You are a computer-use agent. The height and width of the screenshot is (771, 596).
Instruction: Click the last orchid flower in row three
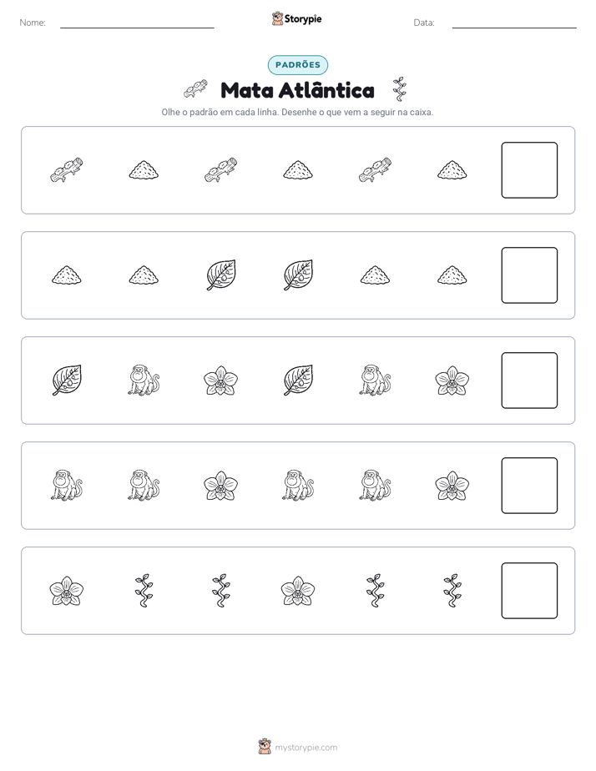click(x=452, y=380)
